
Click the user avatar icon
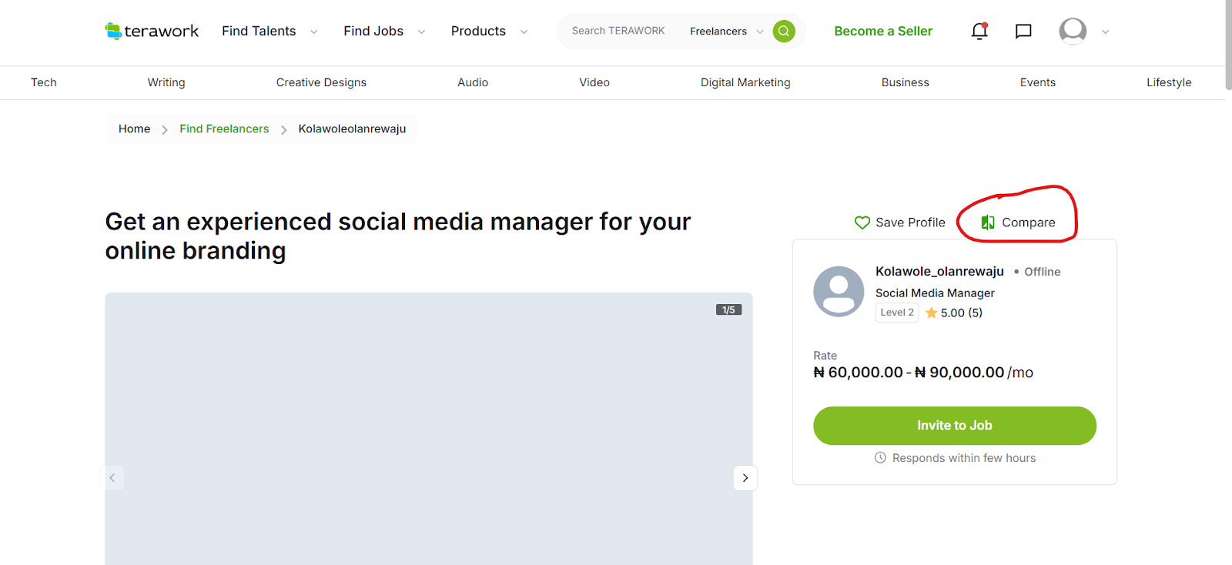coord(1073,31)
